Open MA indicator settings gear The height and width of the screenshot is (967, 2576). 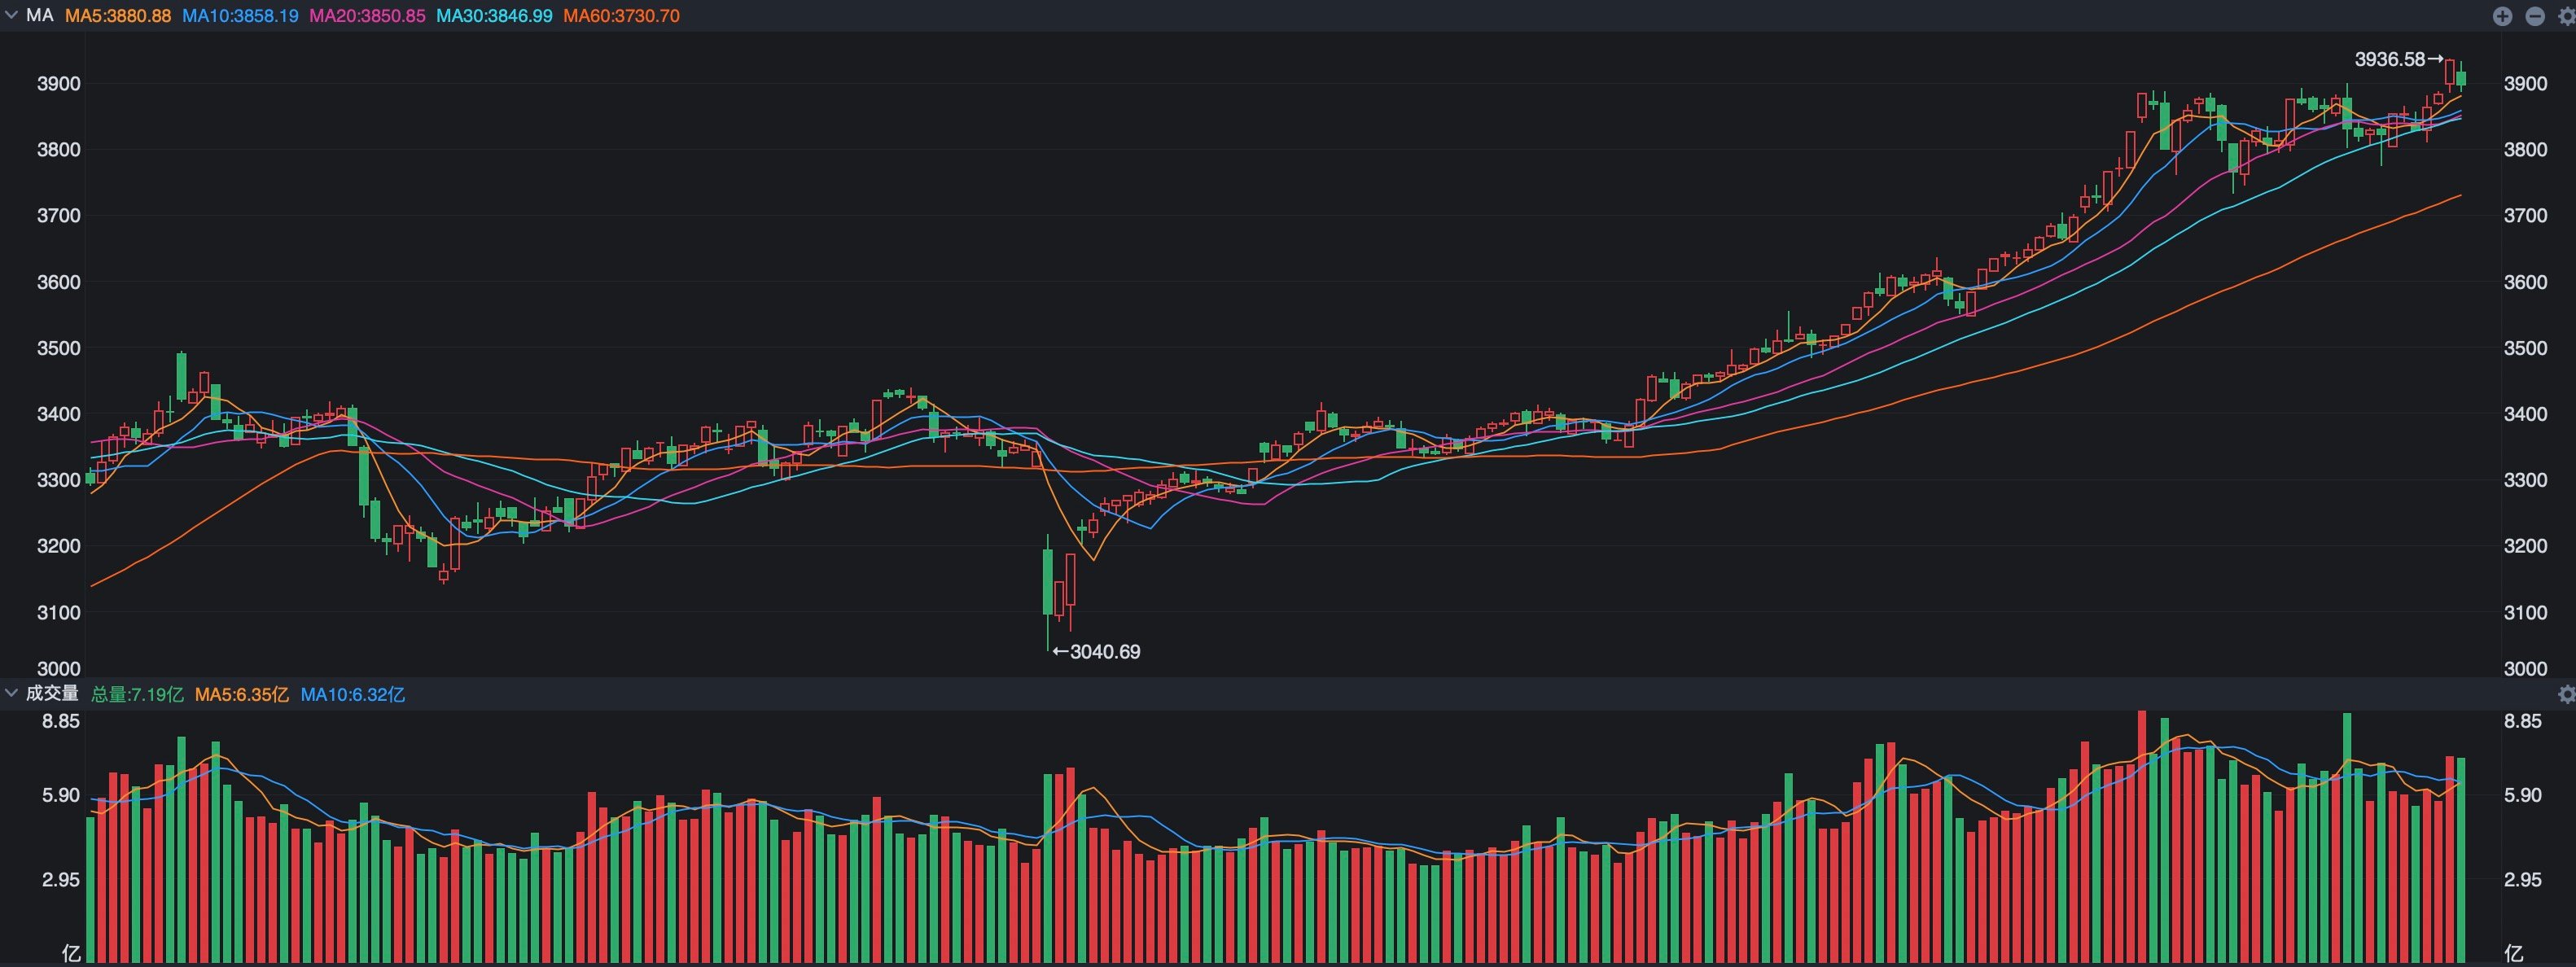click(2566, 16)
